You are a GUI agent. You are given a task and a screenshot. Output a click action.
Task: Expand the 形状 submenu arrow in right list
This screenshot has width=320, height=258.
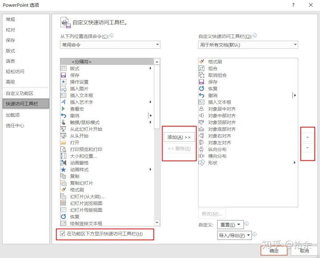295,163
